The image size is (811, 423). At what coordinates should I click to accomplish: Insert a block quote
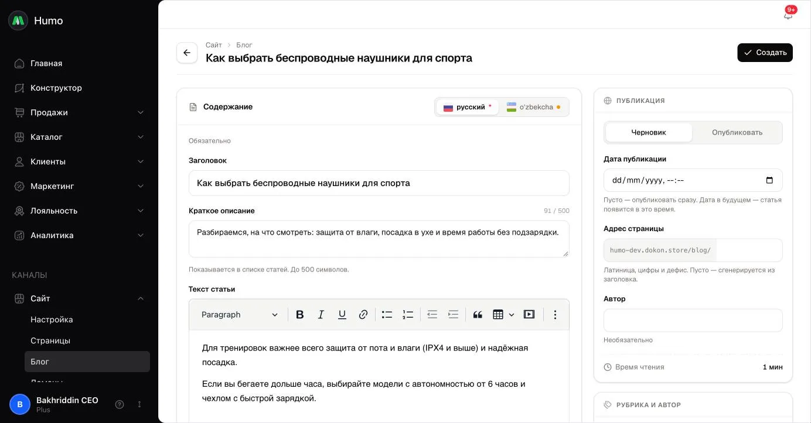click(x=478, y=315)
